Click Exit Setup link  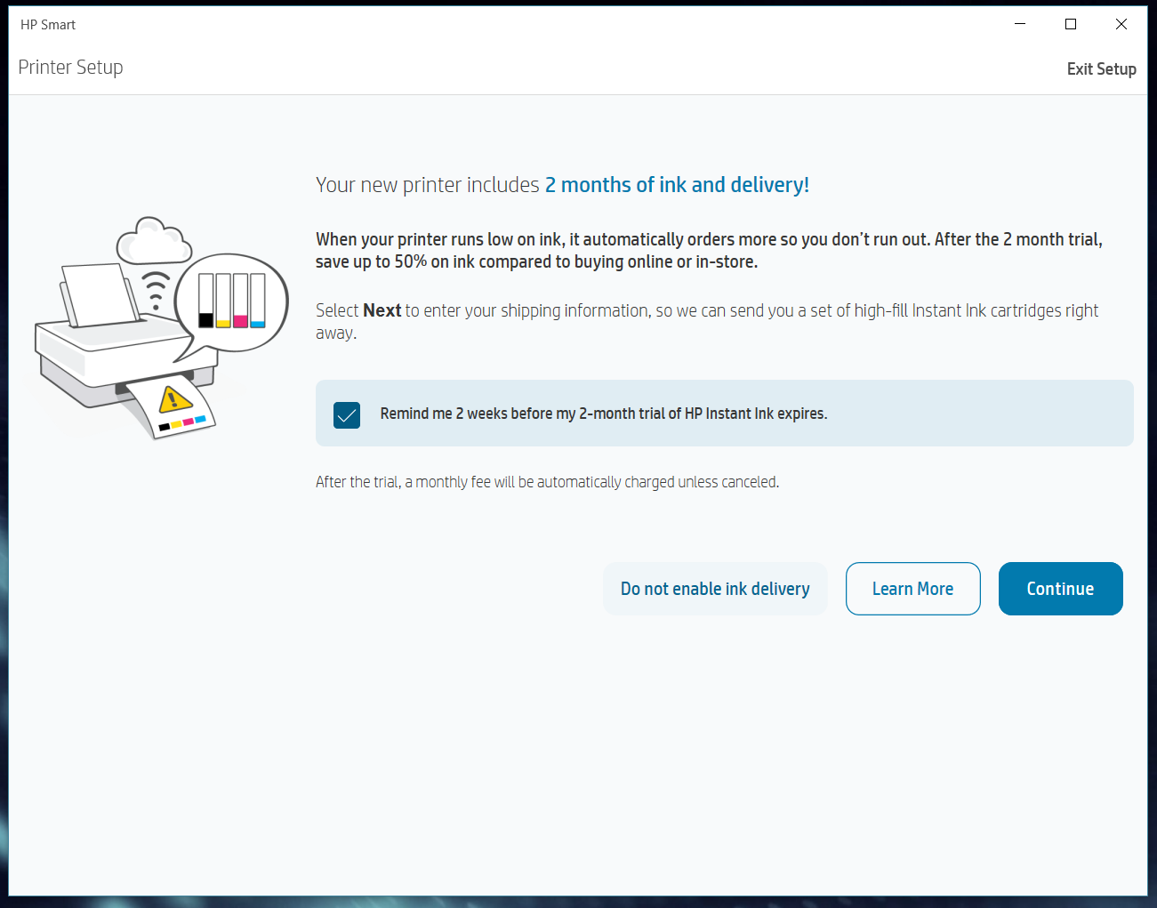tap(1101, 68)
